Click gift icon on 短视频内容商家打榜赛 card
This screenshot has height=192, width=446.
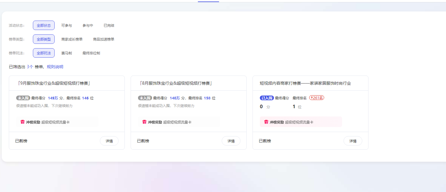coord(266,122)
